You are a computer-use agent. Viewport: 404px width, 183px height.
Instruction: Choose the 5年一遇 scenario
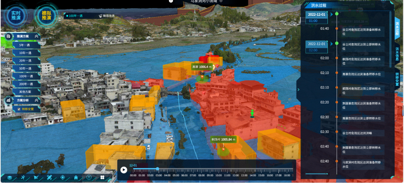click(26, 45)
